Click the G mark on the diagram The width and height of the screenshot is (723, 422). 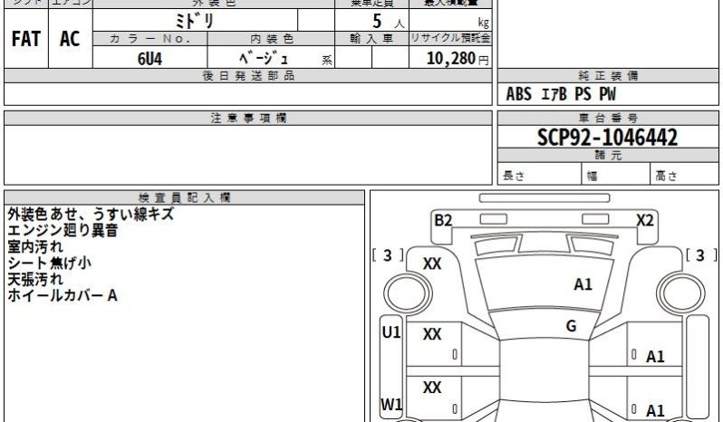tap(571, 326)
